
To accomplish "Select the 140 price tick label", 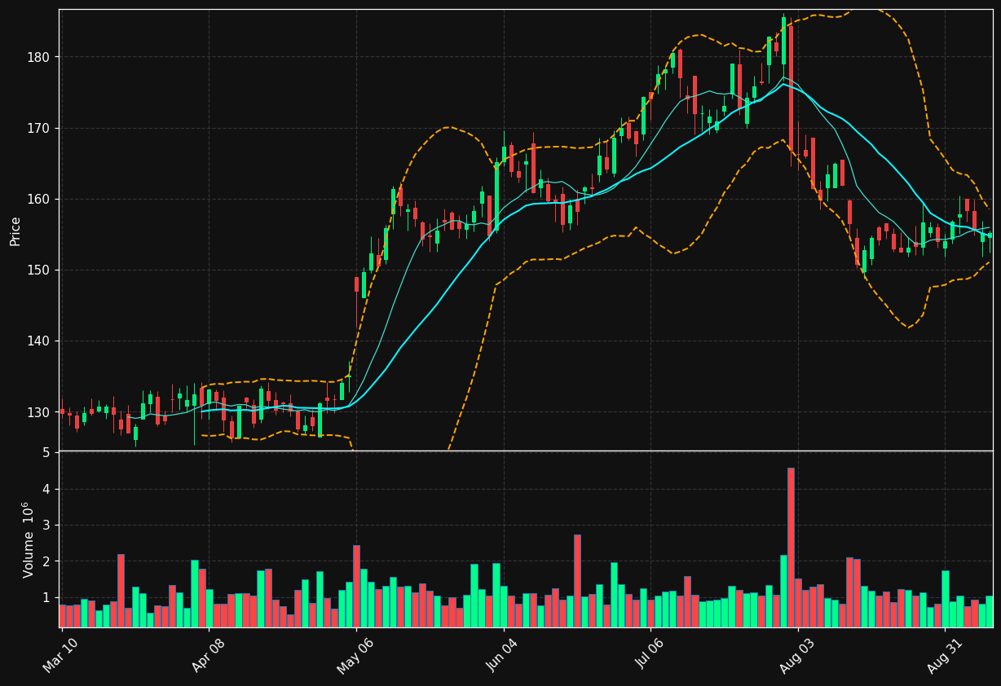I will coord(39,341).
